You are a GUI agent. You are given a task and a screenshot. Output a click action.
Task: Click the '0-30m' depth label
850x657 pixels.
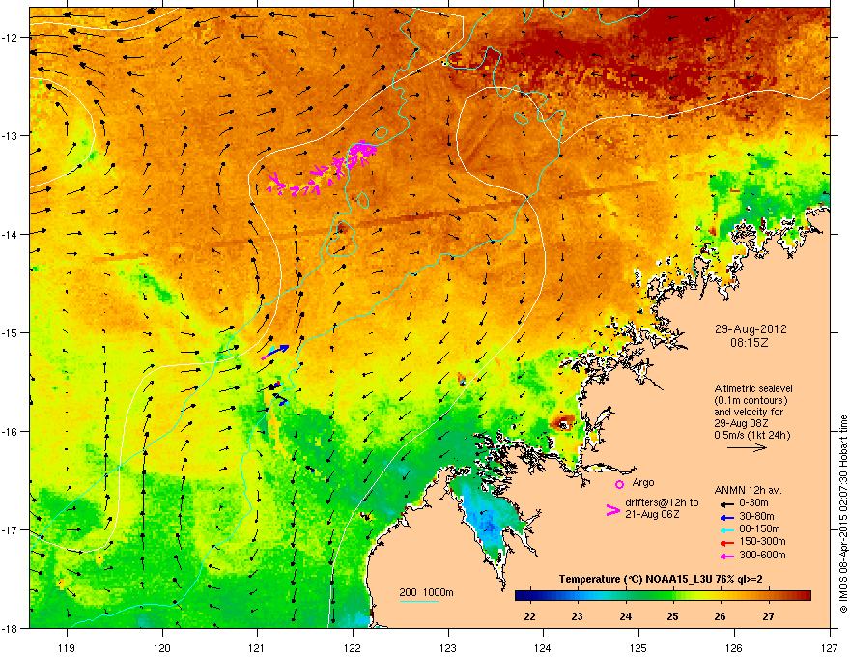753,503
